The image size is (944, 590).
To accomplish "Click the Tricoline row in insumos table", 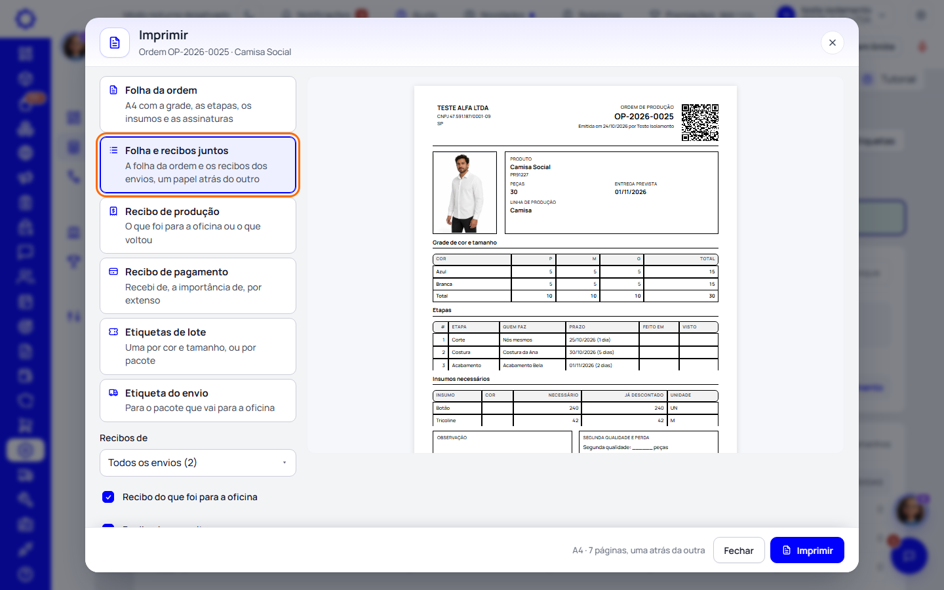I will [575, 420].
